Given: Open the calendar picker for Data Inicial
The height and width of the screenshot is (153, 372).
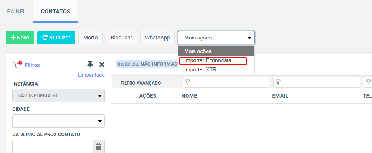Looking at the screenshot, I should pos(98,146).
